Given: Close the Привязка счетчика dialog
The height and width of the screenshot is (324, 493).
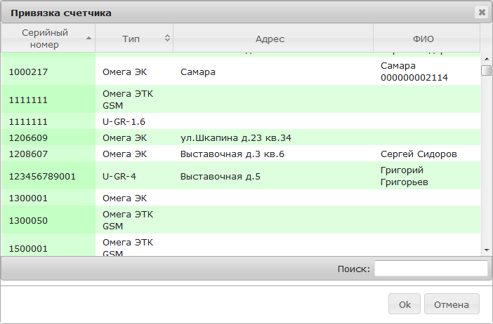Looking at the screenshot, I should [481, 12].
